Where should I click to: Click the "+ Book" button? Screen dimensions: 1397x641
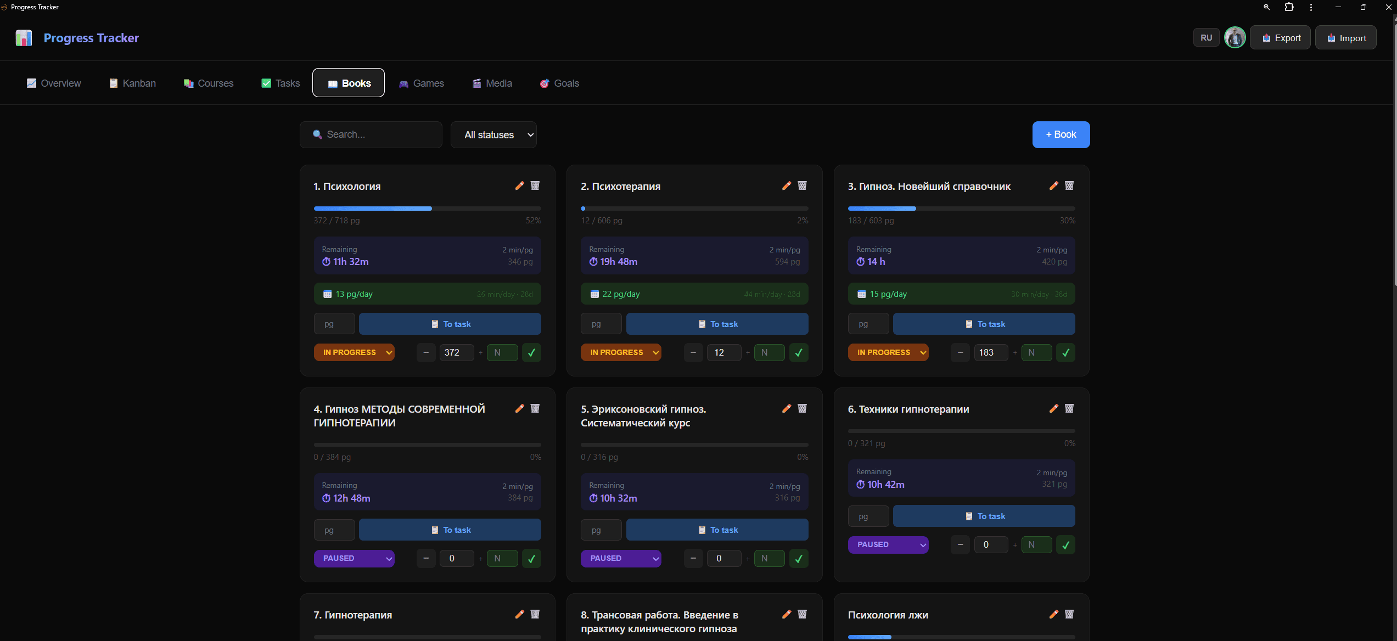1060,134
